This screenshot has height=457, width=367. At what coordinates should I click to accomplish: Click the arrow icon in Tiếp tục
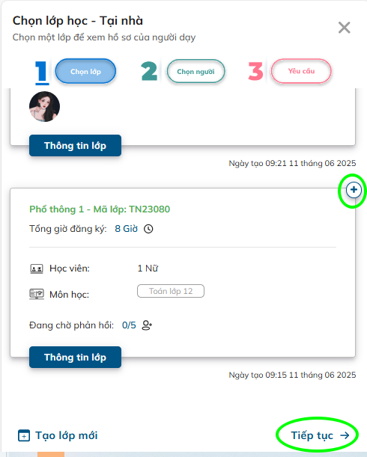(x=345, y=435)
